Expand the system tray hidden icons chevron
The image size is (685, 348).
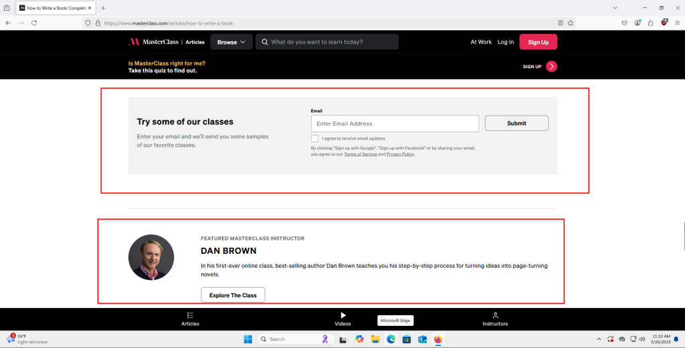pyautogui.click(x=599, y=339)
